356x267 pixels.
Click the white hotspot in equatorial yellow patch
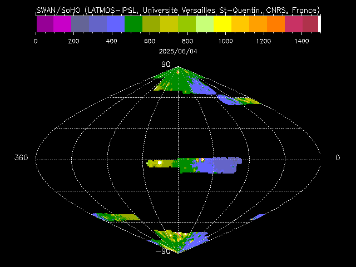pos(160,162)
